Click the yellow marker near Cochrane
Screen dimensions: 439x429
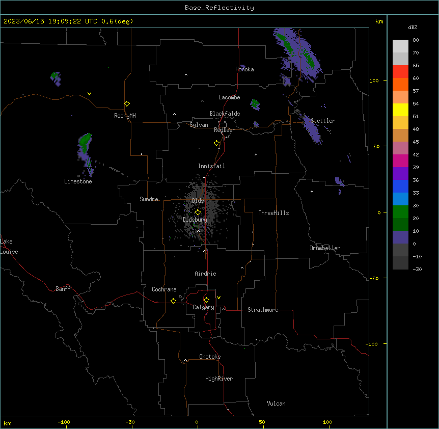[x=173, y=301]
